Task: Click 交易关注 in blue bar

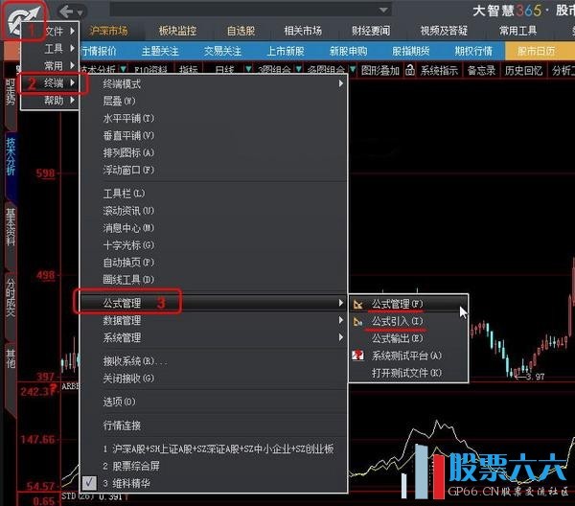Action: 222,51
